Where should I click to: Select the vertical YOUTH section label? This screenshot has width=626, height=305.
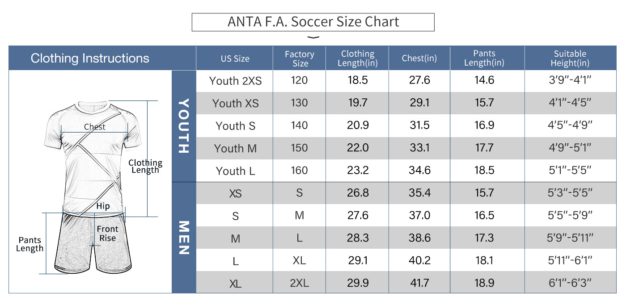point(184,126)
